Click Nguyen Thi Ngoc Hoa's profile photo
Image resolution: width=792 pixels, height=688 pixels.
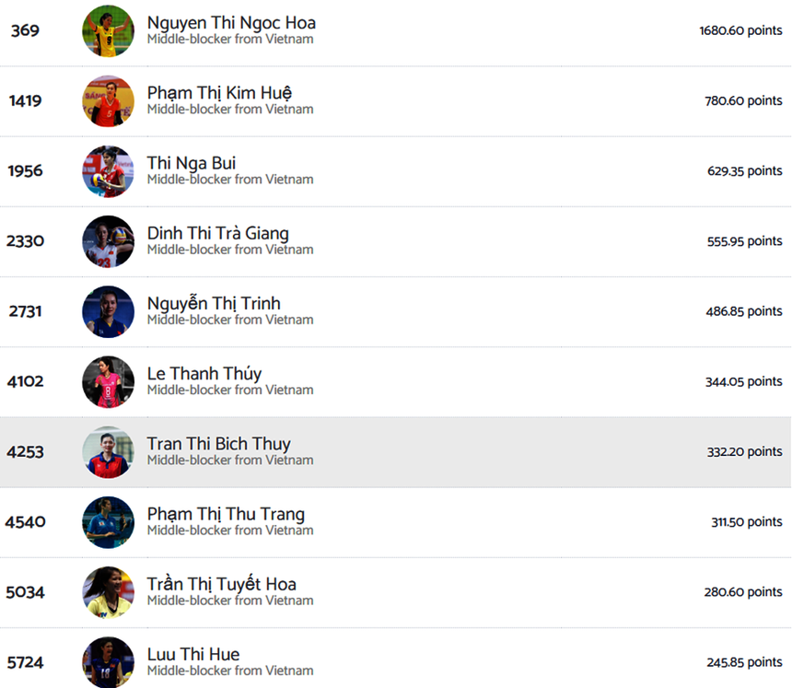click(x=108, y=30)
